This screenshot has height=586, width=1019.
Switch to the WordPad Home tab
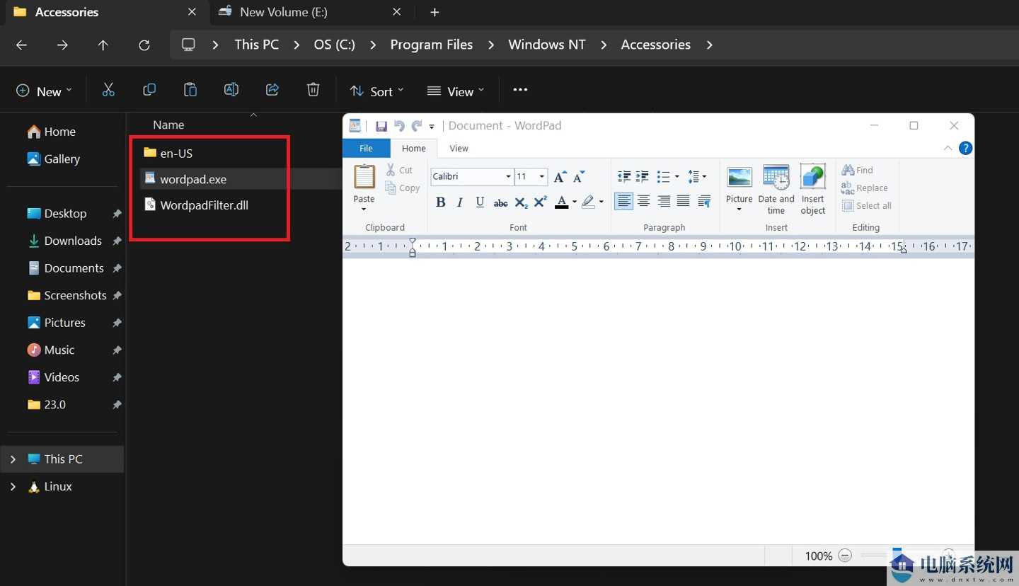(414, 148)
